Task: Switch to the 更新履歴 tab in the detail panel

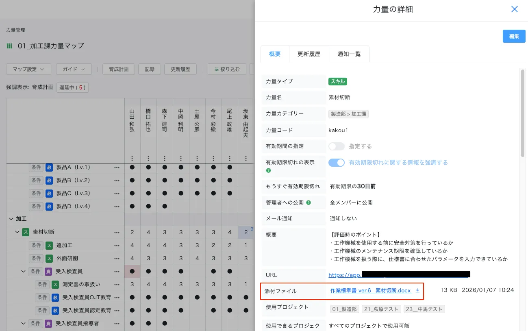Action: [309, 54]
